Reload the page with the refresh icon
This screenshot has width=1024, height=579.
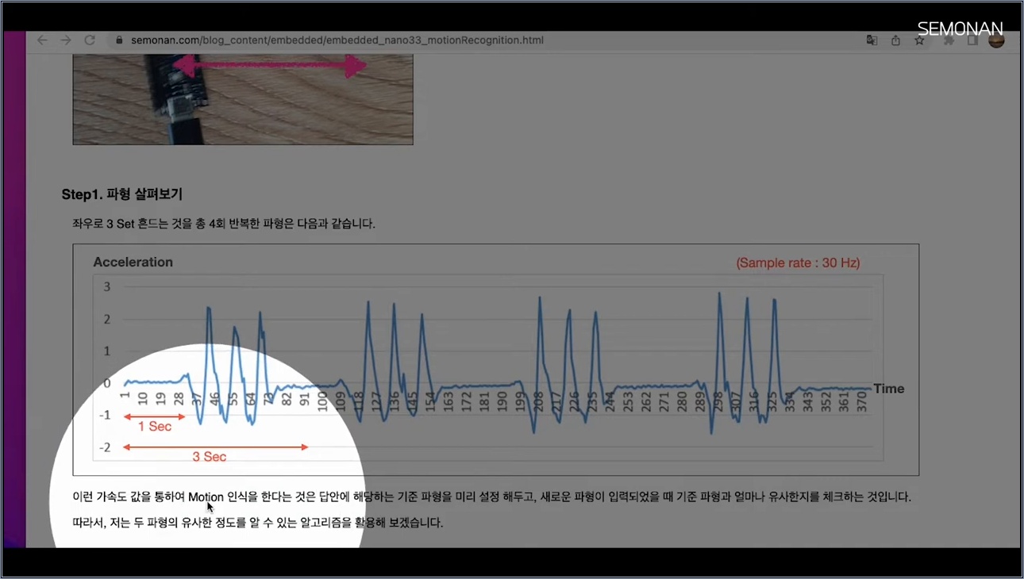point(90,40)
